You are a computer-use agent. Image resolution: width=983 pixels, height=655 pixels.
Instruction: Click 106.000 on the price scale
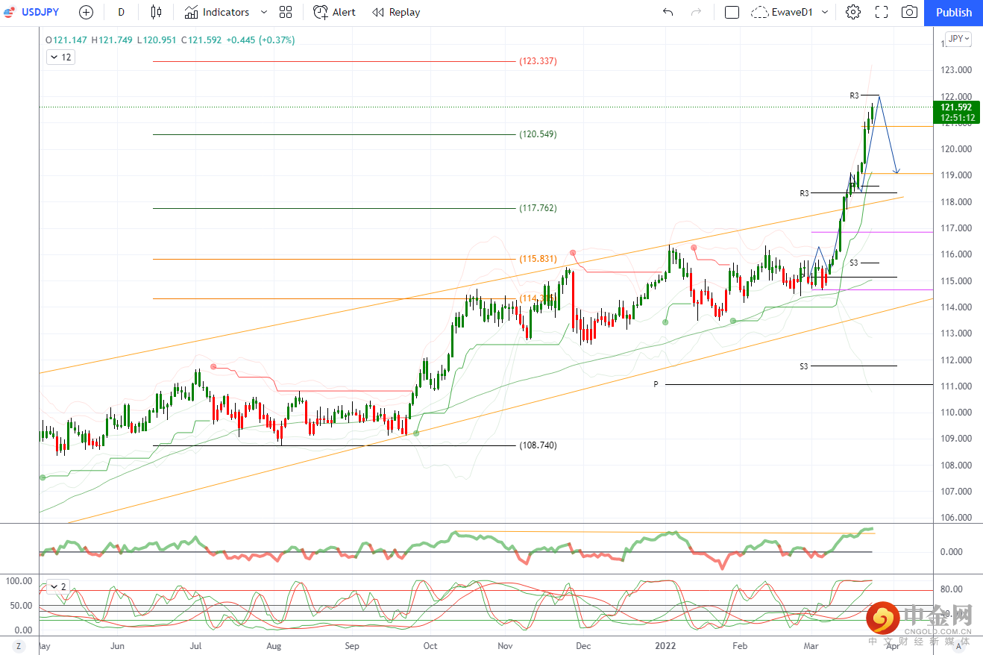point(956,518)
